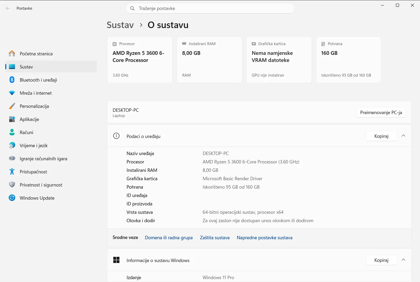Viewport: 420px width, 282px height.
Task: Click 64-bitni operacijski sustav value
Action: tap(243, 212)
